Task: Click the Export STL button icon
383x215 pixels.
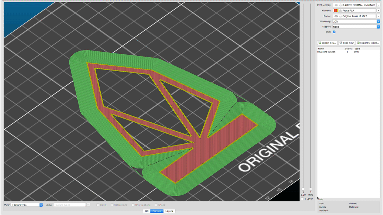Action: [320, 42]
